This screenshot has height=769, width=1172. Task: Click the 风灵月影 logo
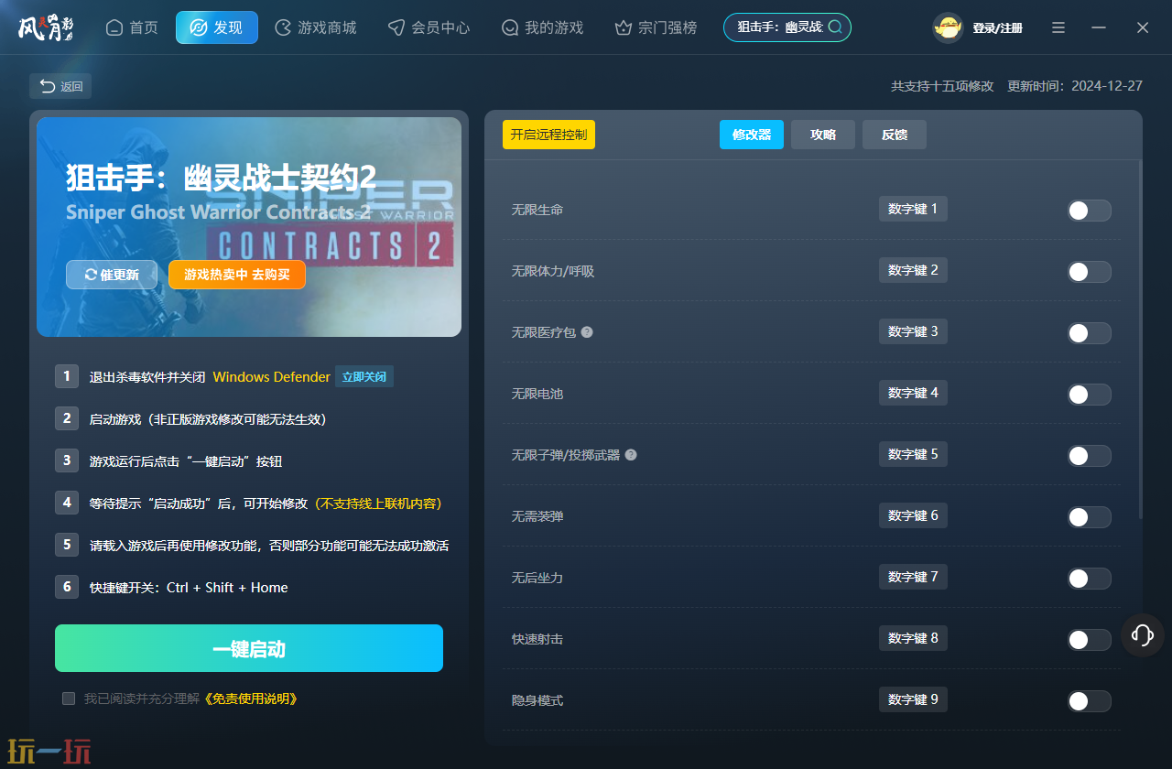click(46, 27)
